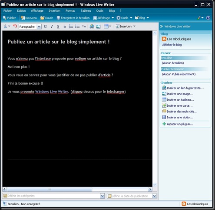This screenshot has width=215, height=210.
Task: Click the Publié récemment section header
Action: [x=185, y=69]
